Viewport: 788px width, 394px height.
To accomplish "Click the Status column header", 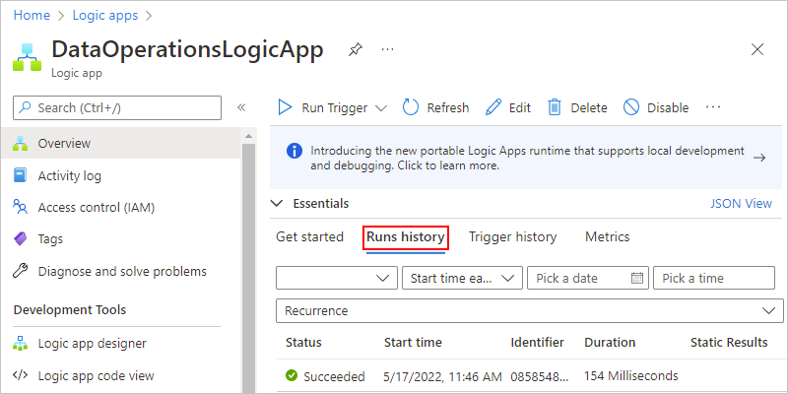I will point(303,343).
